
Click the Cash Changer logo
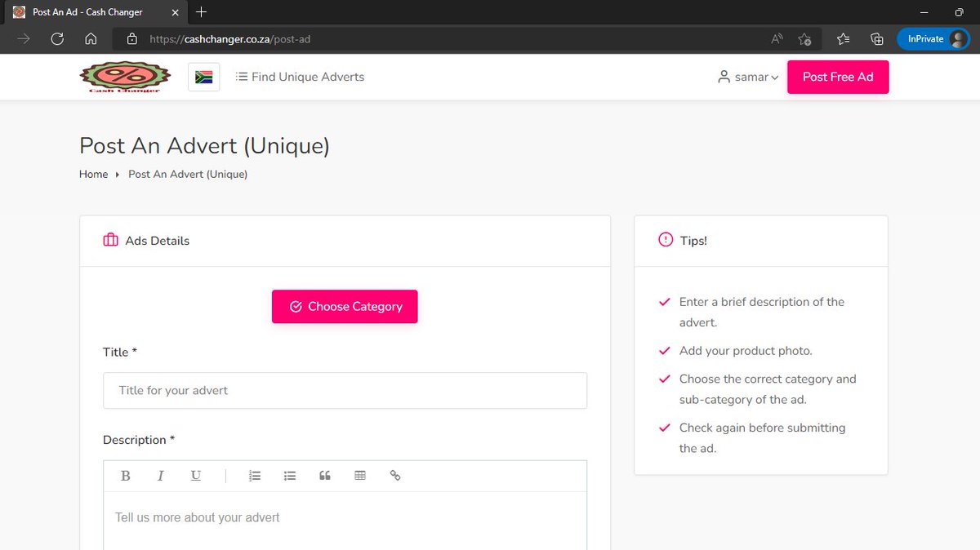126,77
